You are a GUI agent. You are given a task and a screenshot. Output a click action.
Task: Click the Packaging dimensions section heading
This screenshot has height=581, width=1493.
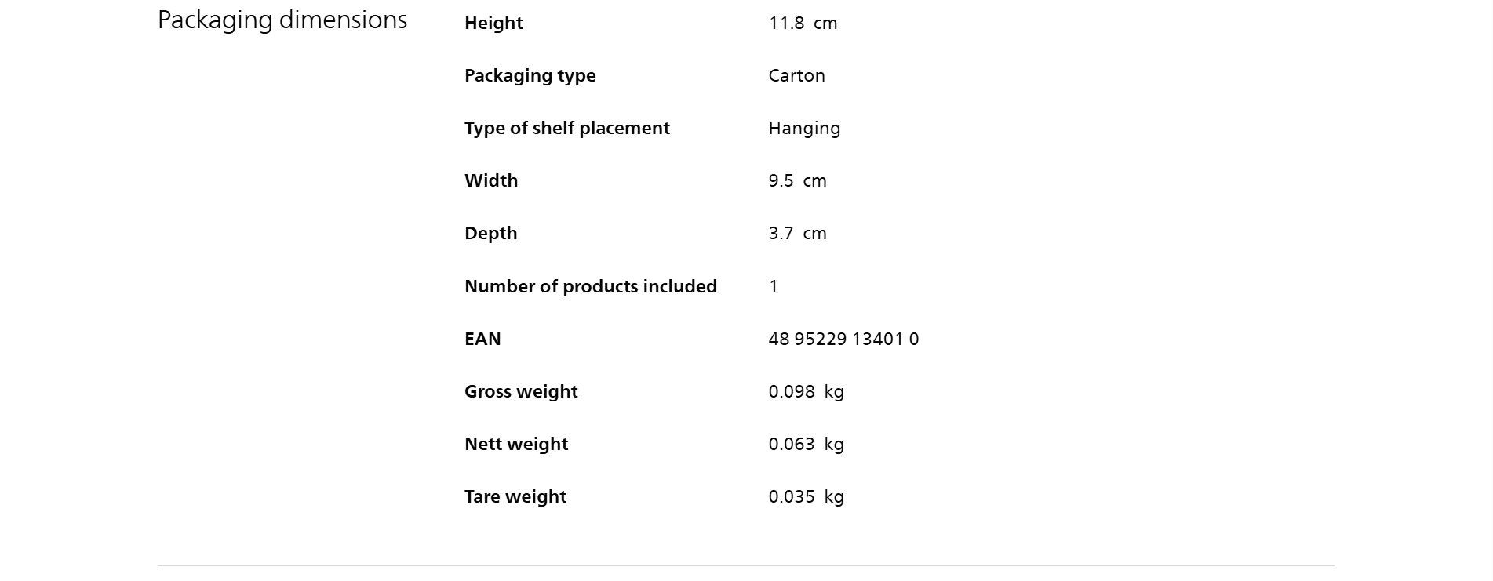click(282, 20)
